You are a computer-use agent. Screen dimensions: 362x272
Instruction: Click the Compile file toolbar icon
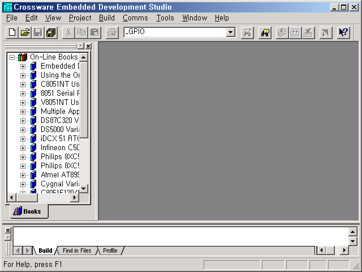(x=282, y=32)
